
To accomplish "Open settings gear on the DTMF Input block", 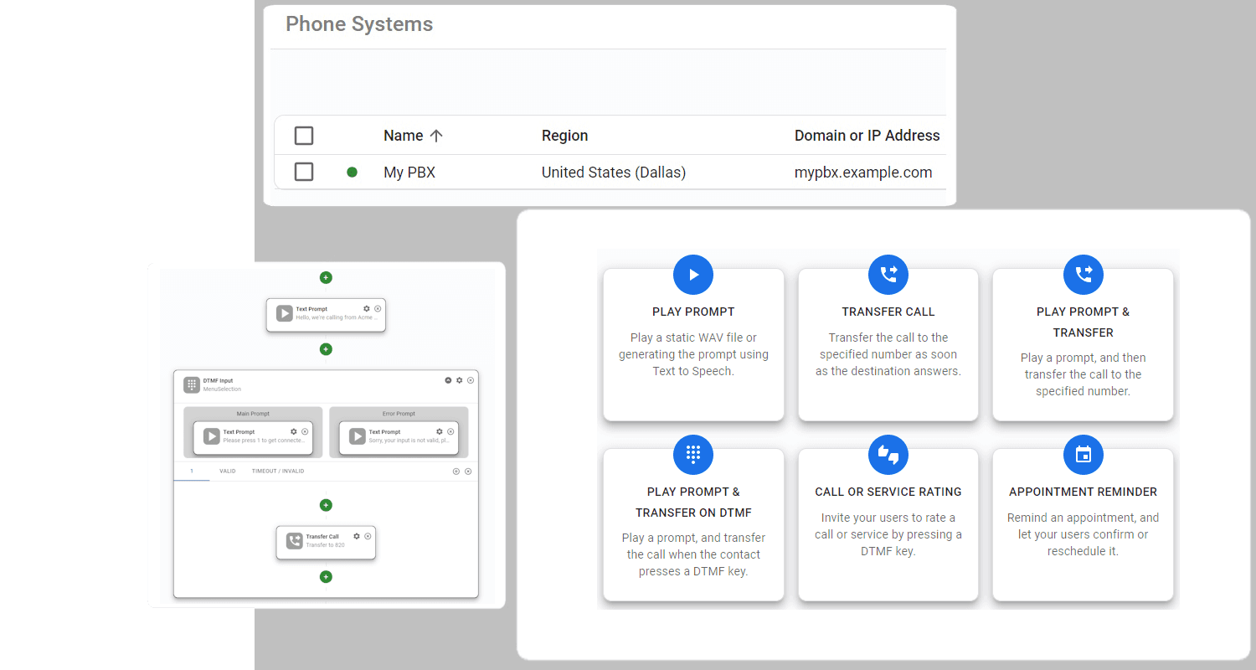I will point(460,380).
